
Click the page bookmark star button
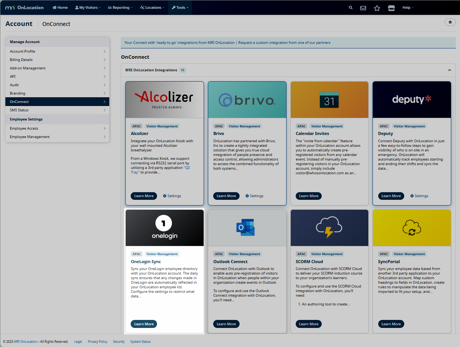pos(450,22)
